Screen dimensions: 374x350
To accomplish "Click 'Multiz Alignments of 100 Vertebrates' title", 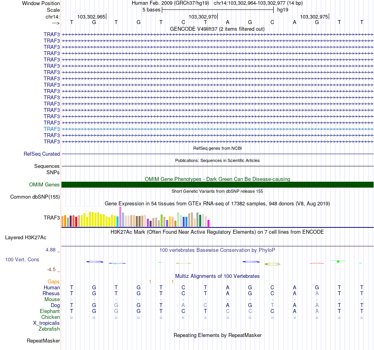I will (217, 276).
